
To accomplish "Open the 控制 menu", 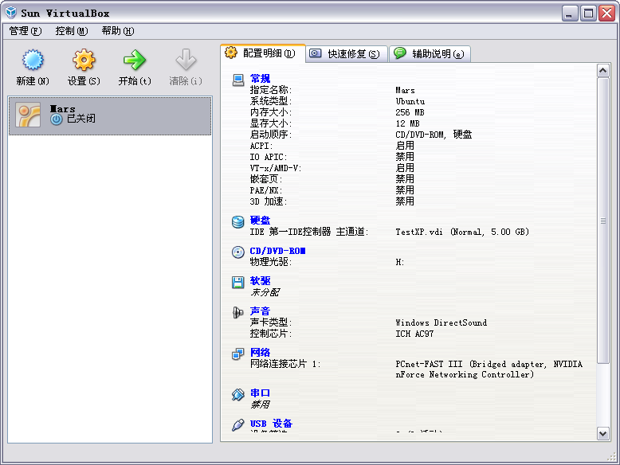I will click(x=71, y=31).
